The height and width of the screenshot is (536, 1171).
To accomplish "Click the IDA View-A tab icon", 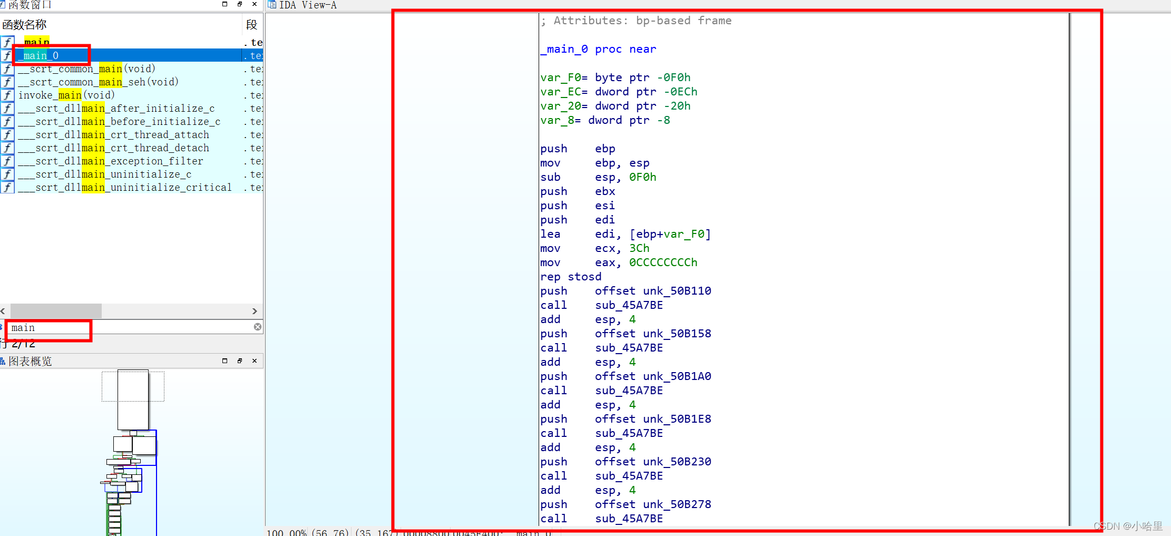I will [272, 5].
